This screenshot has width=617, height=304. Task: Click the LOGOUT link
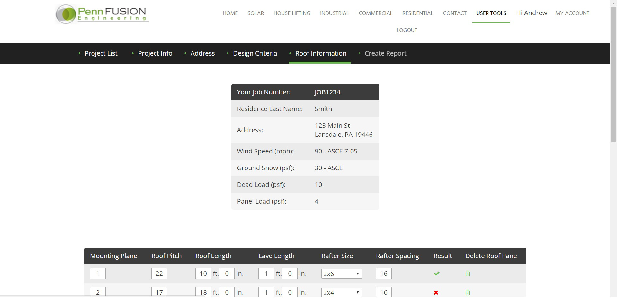click(x=407, y=30)
